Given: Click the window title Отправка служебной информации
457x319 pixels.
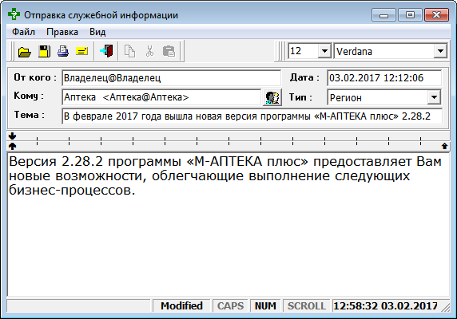Looking at the screenshot, I should (101, 15).
